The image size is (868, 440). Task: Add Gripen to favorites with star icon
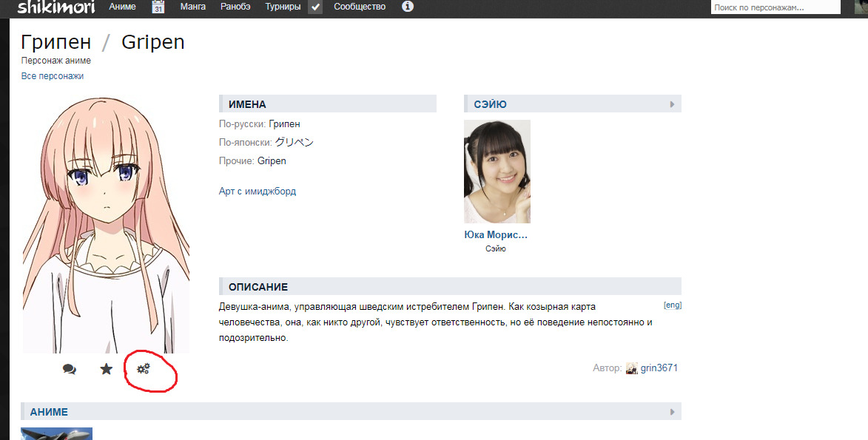[x=107, y=369]
